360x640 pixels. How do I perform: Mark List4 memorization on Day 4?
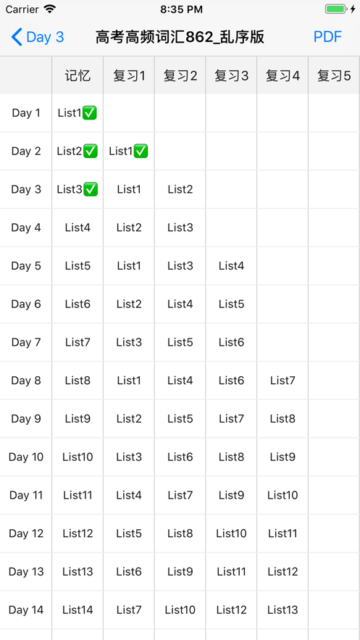pyautogui.click(x=78, y=228)
